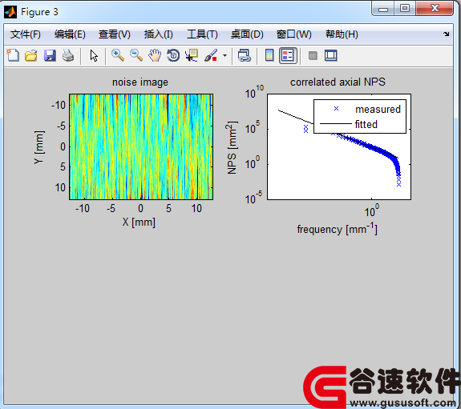Enable the Rotate 3D tool
461x409 pixels.
[x=173, y=55]
